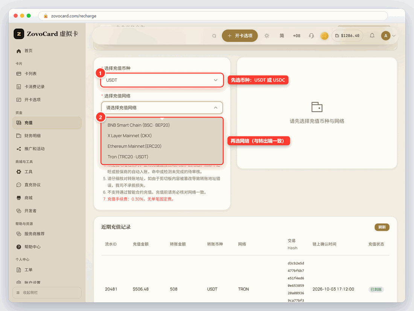The image size is (414, 311).
Task: Open 推广和活动 share icon
Action: coord(18,149)
